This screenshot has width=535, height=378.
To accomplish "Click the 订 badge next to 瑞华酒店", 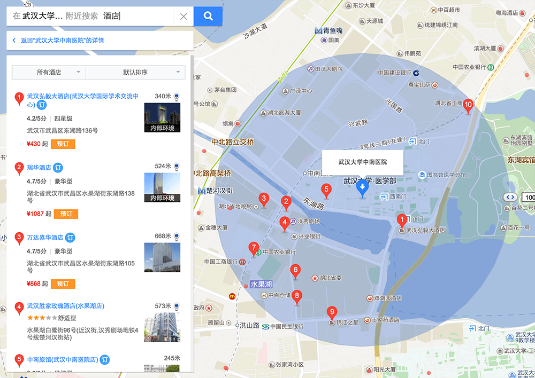I will click(x=58, y=168).
